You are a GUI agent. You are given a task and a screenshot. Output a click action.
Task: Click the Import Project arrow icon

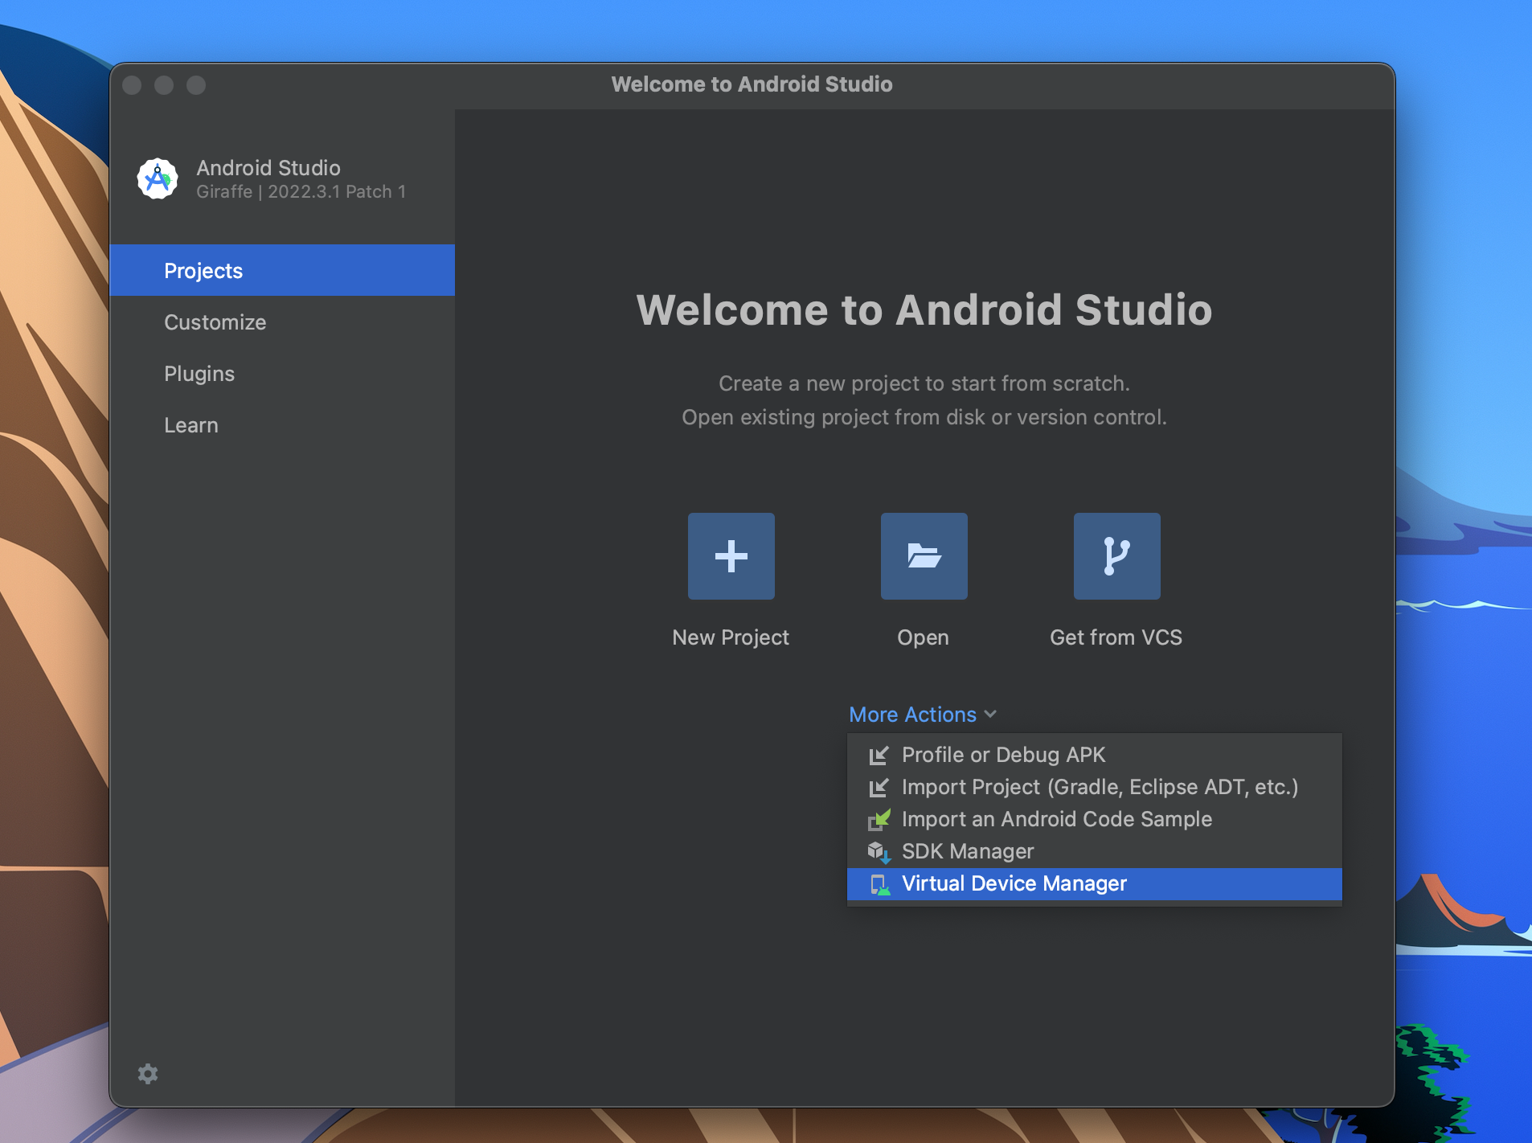coord(879,787)
